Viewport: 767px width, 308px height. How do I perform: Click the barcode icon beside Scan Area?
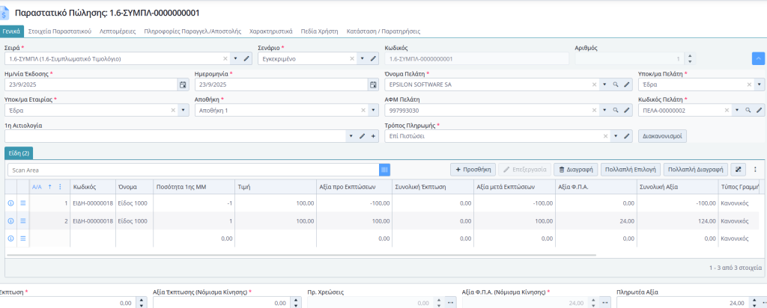click(x=385, y=170)
